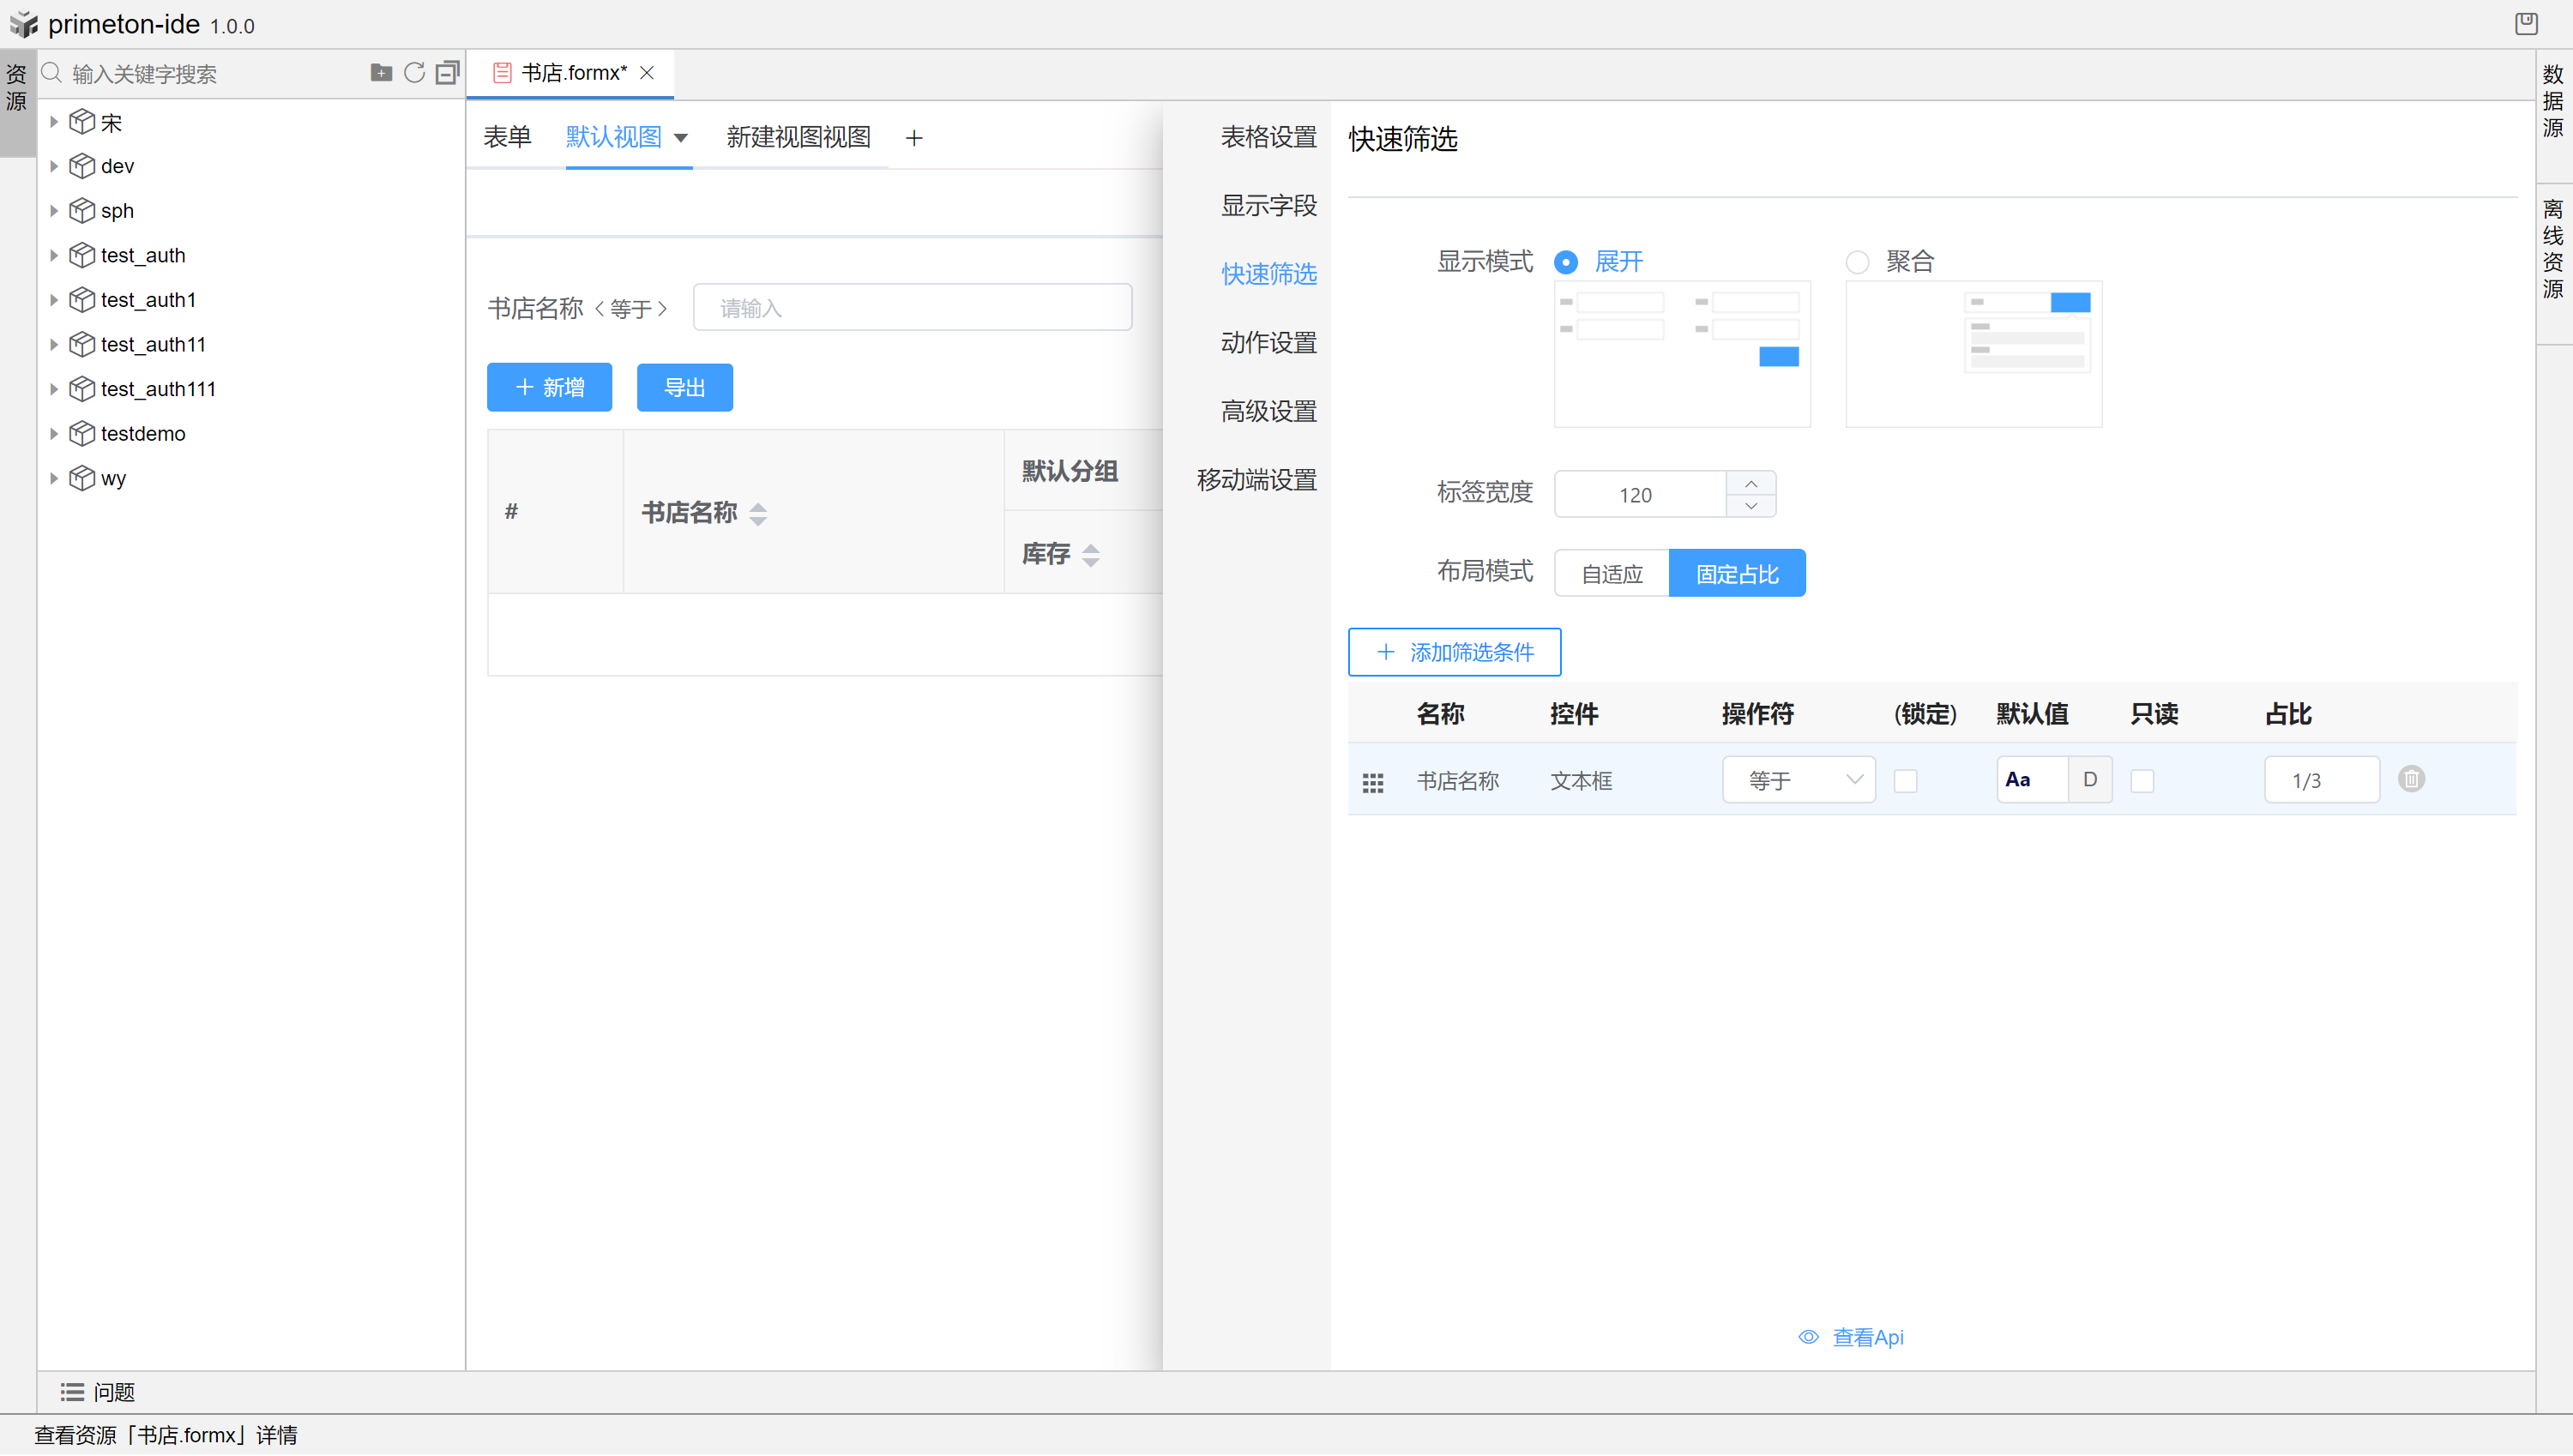The width and height of the screenshot is (2573, 1456).
Task: Open 移动端设置 settings section
Action: (x=1256, y=480)
